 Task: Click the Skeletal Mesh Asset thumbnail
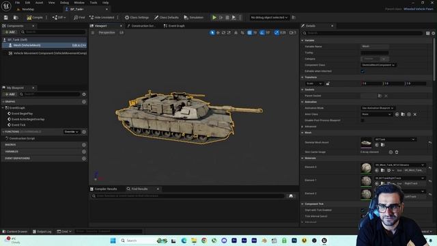[x=366, y=143]
